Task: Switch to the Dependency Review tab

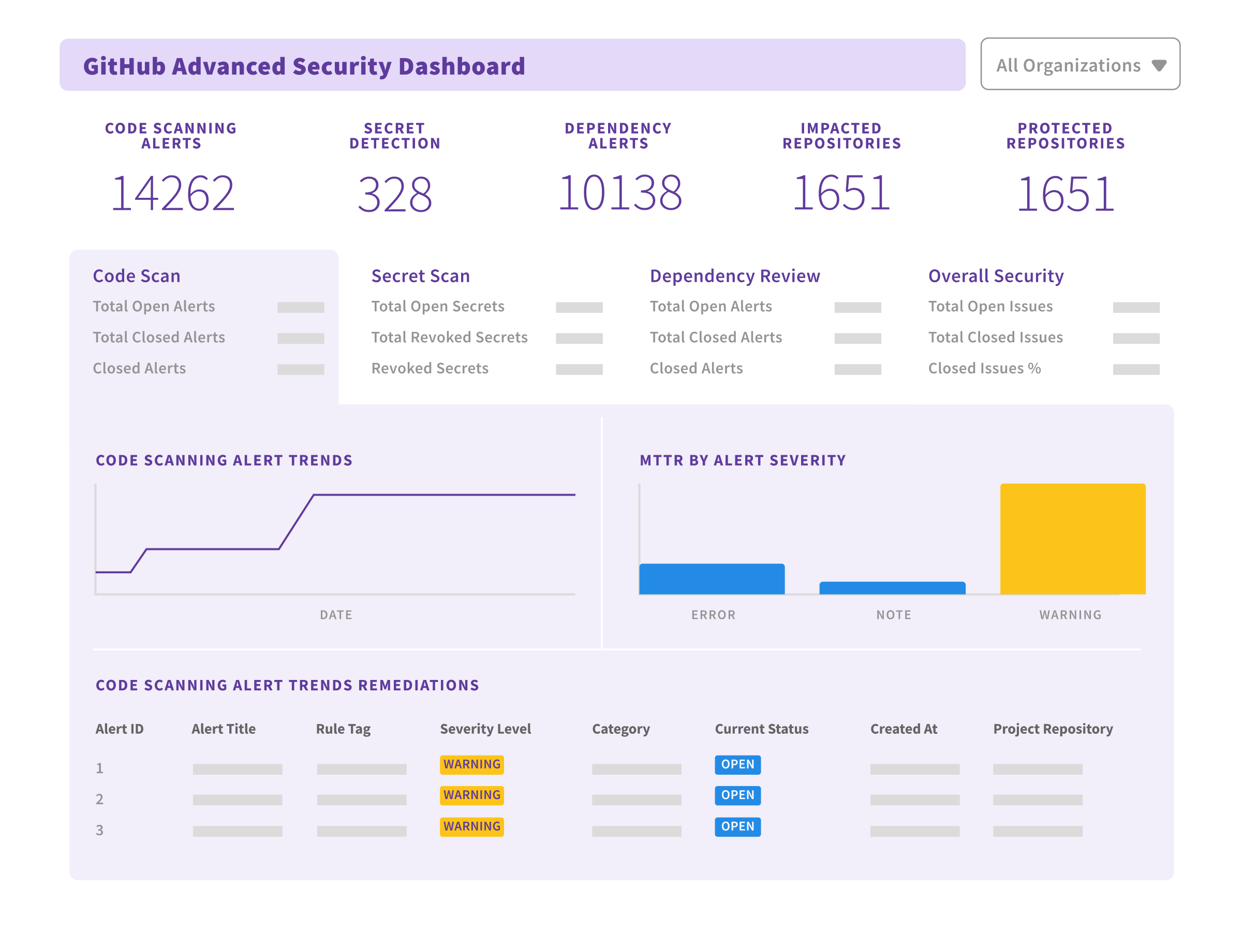Action: (734, 275)
